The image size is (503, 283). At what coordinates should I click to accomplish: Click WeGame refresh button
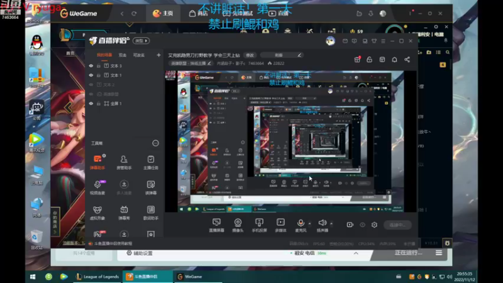click(x=134, y=13)
